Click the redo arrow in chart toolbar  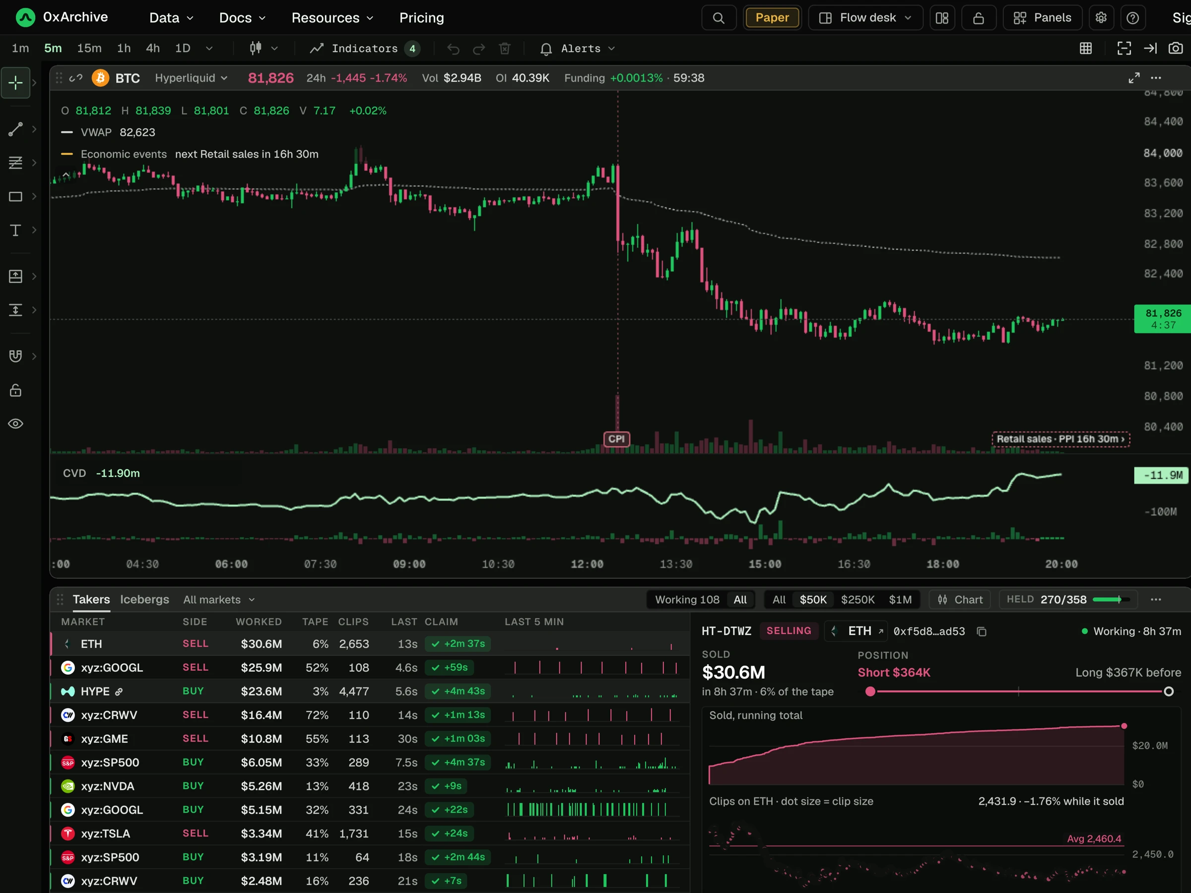coord(479,49)
